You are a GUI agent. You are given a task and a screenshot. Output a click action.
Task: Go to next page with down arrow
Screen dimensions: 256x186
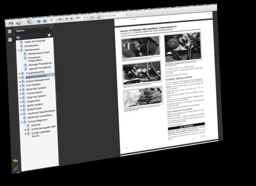point(45,20)
